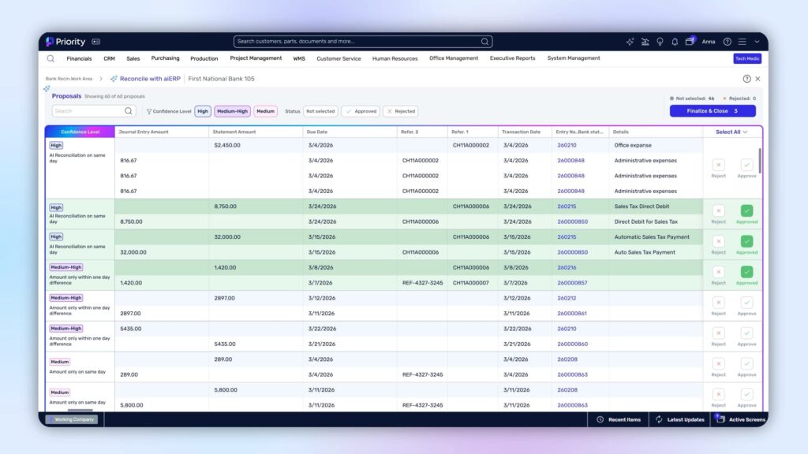Reject the 5,800.00 Medium proposal

[718, 394]
